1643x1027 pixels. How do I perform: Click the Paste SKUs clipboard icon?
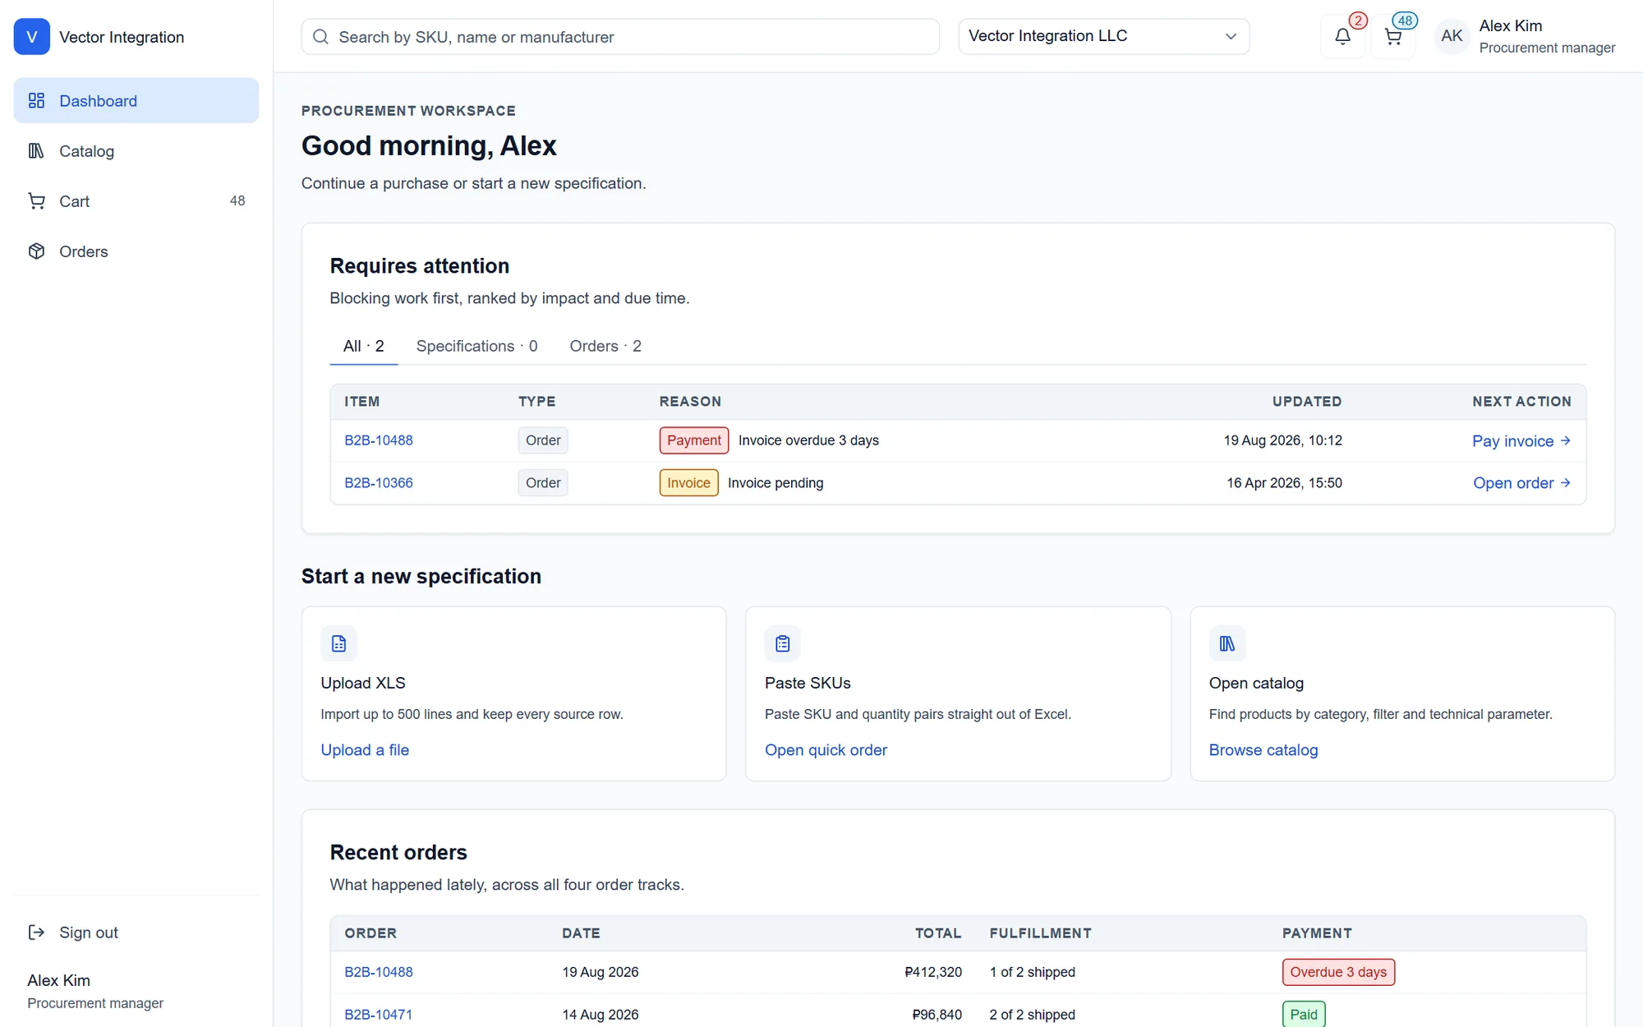tap(783, 643)
